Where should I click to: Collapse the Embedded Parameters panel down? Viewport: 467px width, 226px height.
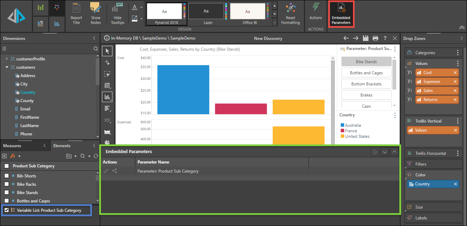click(384, 152)
